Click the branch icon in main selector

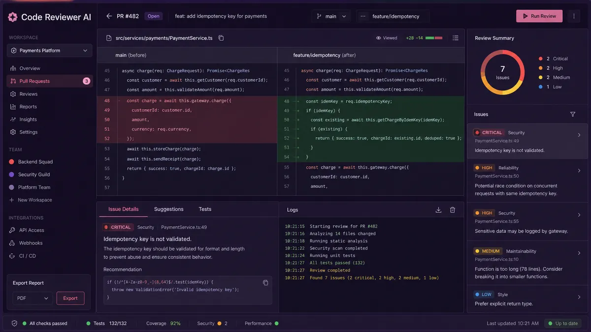[x=319, y=16]
